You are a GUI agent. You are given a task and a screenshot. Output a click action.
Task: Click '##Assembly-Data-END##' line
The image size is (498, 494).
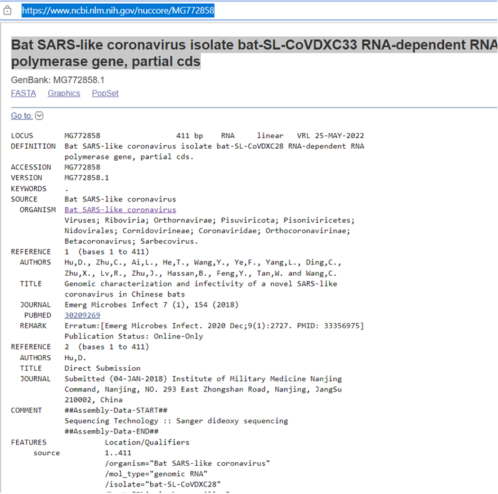[x=111, y=431]
